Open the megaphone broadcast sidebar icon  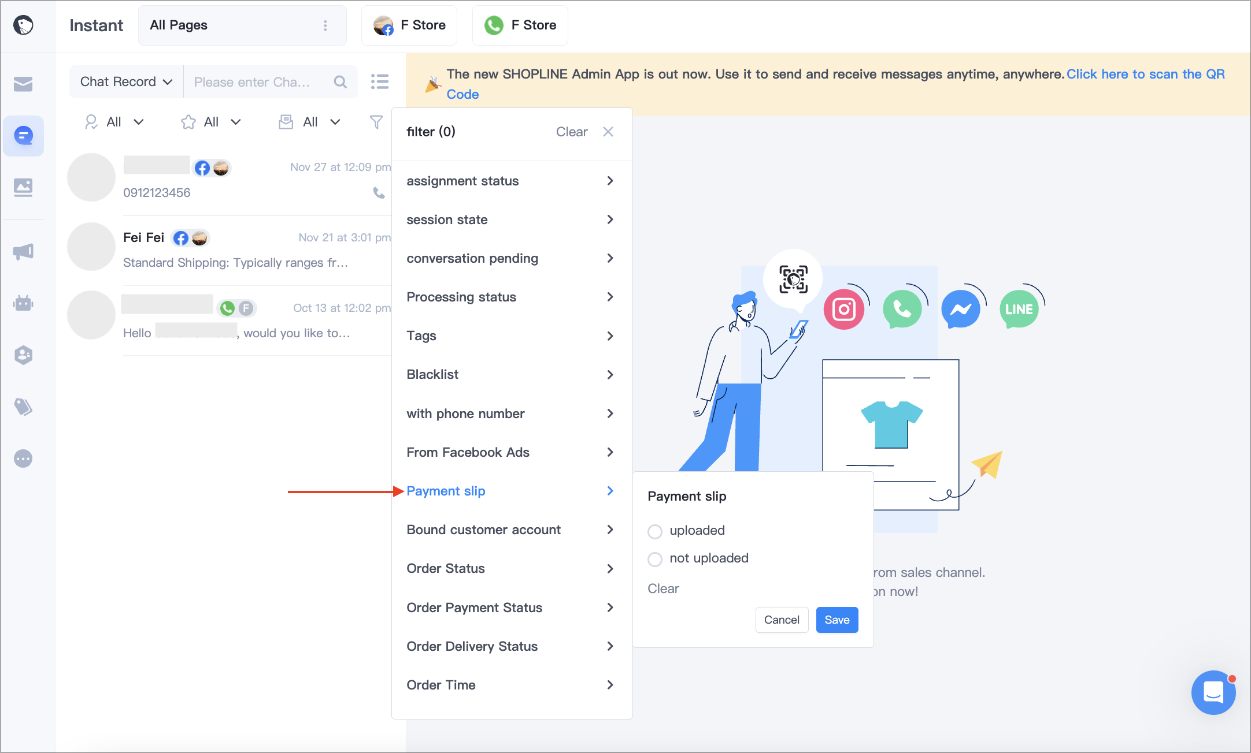click(23, 251)
